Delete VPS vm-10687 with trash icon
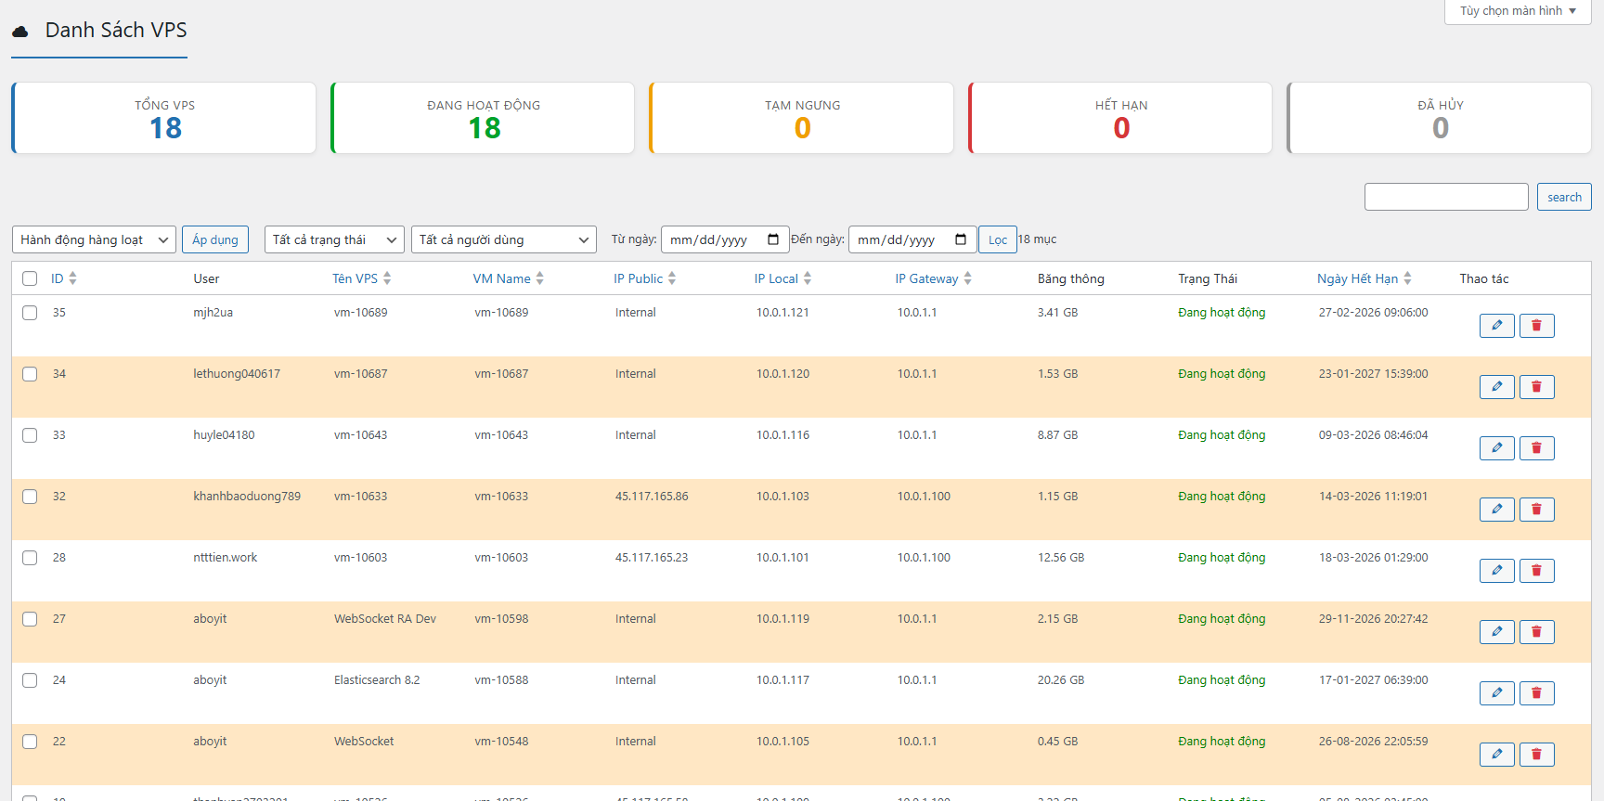The image size is (1604, 801). click(1536, 387)
